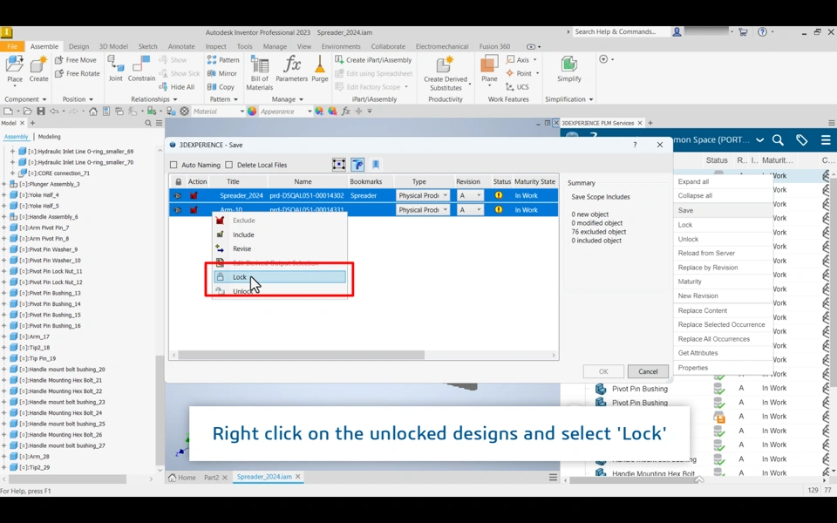The width and height of the screenshot is (837, 523).
Task: Click the Purge tool
Action: 320,70
